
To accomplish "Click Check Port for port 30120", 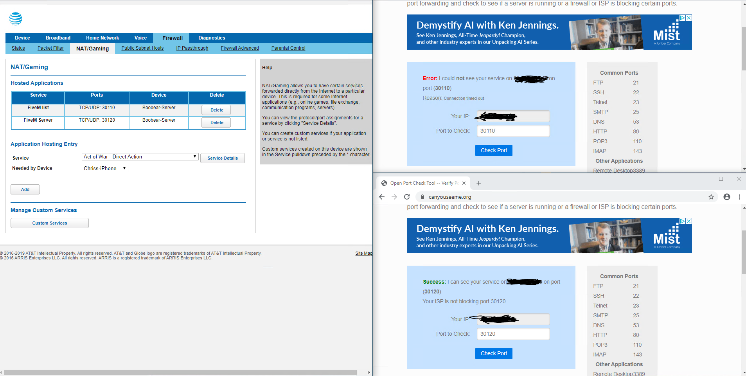I will click(x=494, y=353).
